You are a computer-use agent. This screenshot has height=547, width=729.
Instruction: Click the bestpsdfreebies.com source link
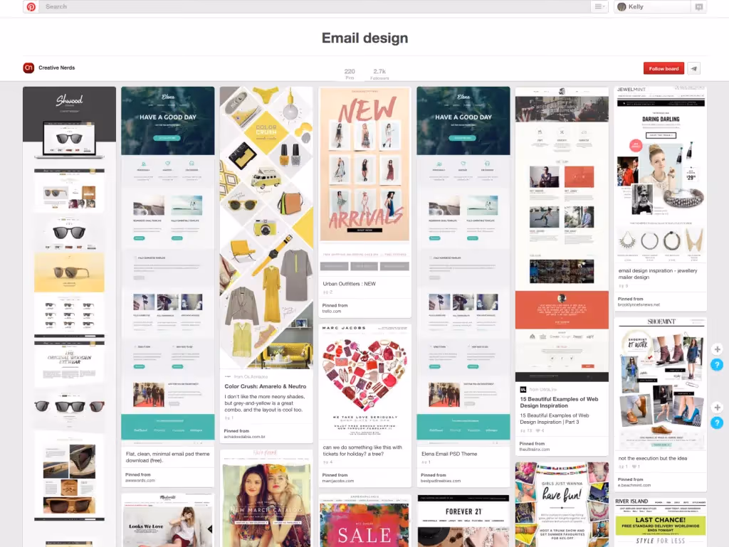click(441, 481)
